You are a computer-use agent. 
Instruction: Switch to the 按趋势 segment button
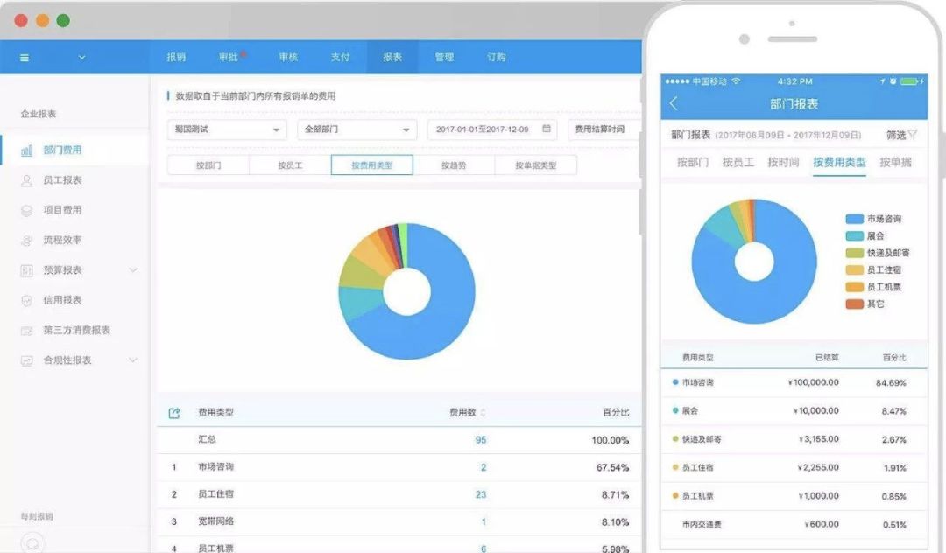coord(454,165)
